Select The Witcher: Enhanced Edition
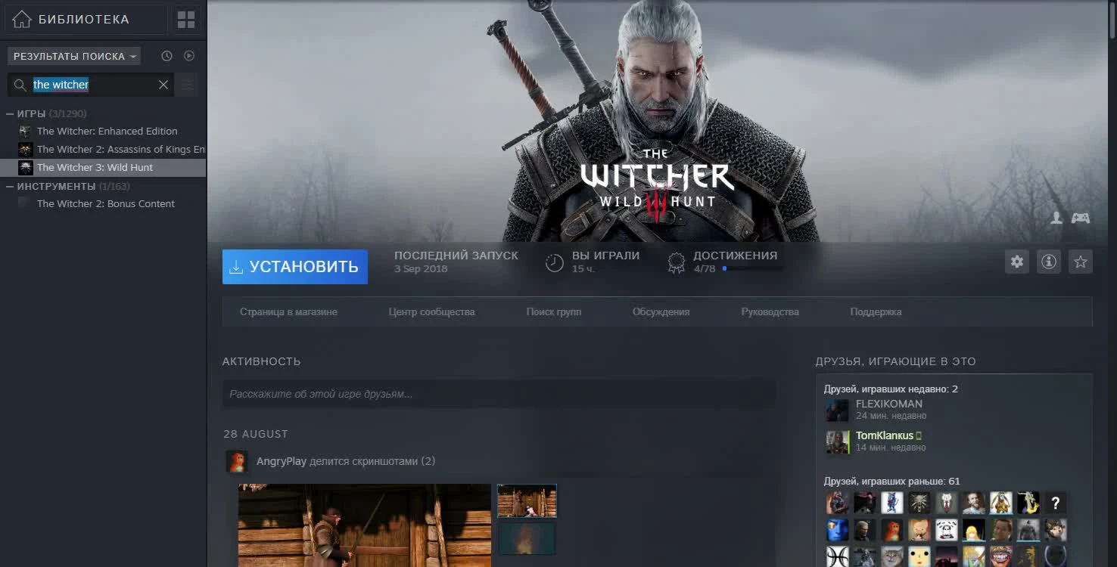 click(107, 131)
